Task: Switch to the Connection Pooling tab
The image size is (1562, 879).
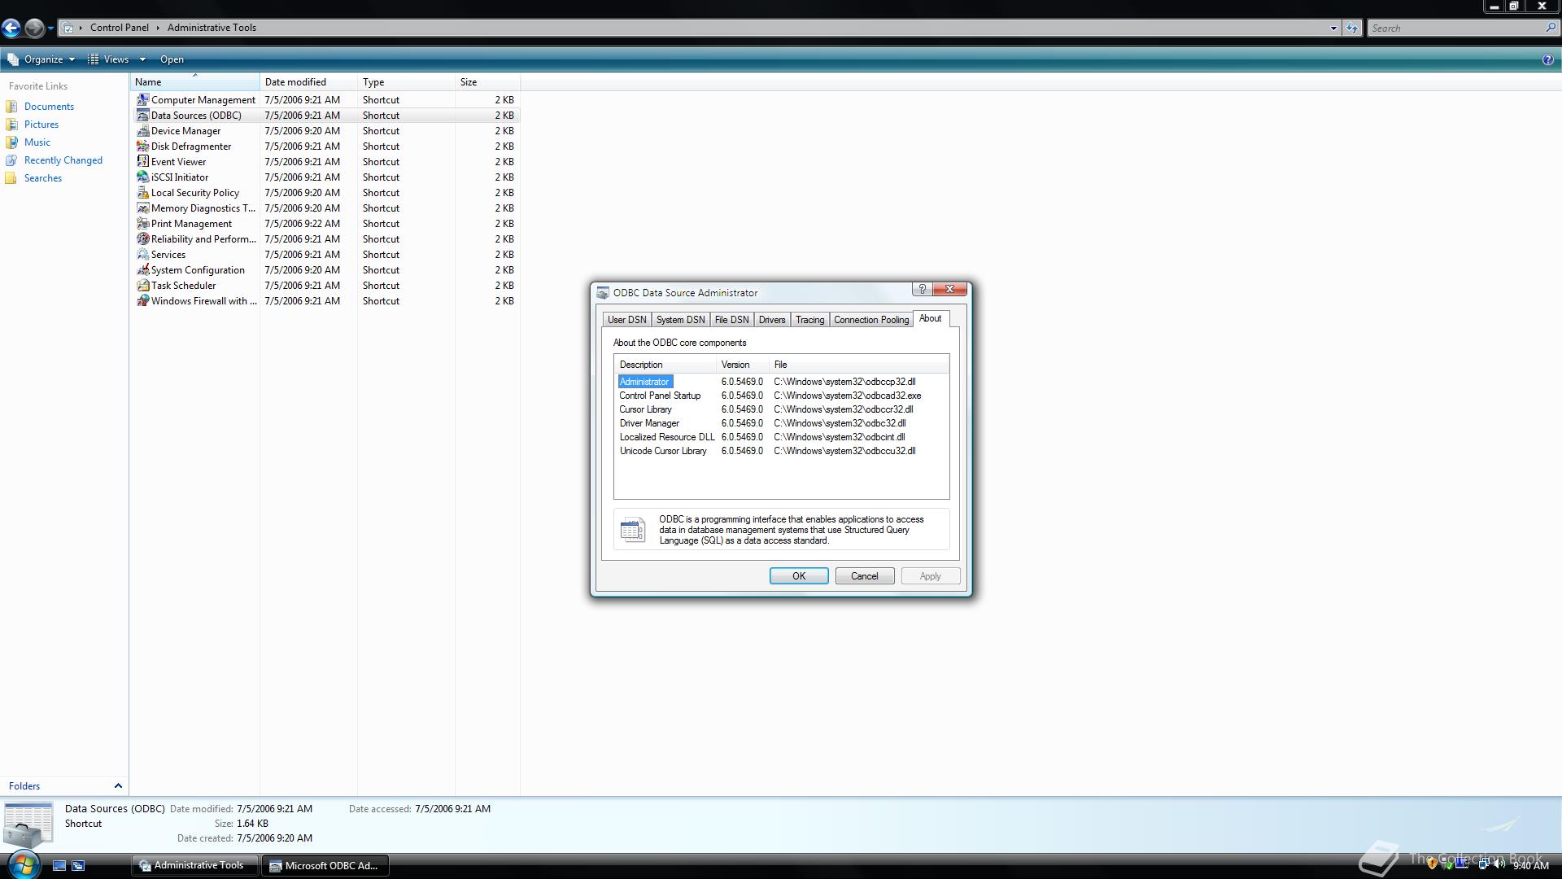Action: (x=870, y=320)
